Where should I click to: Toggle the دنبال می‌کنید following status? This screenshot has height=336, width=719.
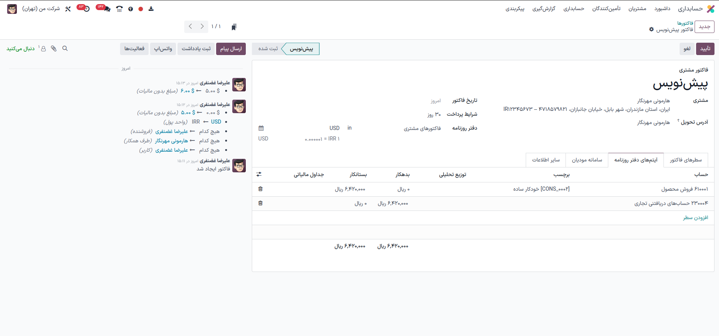[21, 49]
